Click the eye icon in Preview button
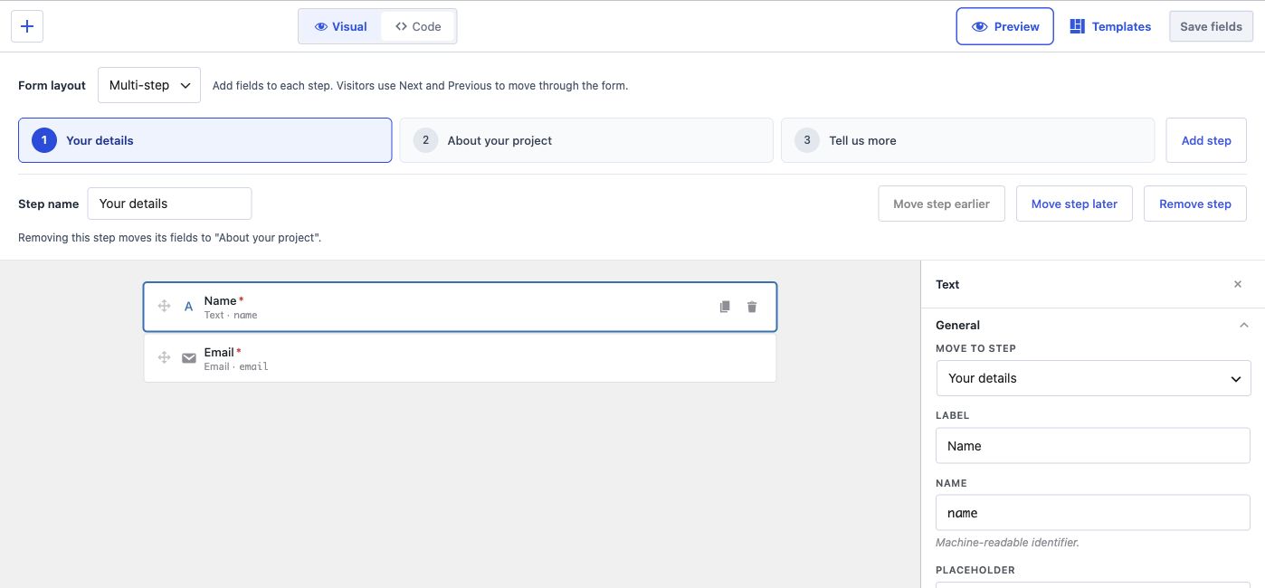The height and width of the screenshot is (588, 1265). pyautogui.click(x=979, y=26)
